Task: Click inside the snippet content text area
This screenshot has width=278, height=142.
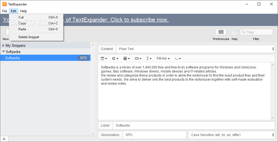Action: (184, 91)
